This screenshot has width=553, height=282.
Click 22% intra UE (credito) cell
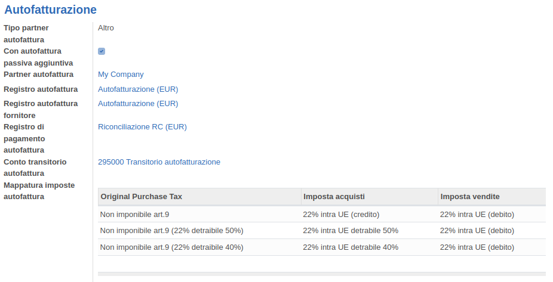pos(341,215)
